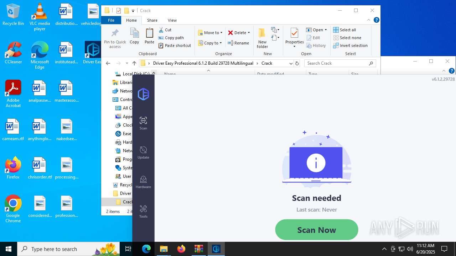Select chrisorder.rtf file on desktop
Viewport: 456px width, 256px height.
pos(40,168)
